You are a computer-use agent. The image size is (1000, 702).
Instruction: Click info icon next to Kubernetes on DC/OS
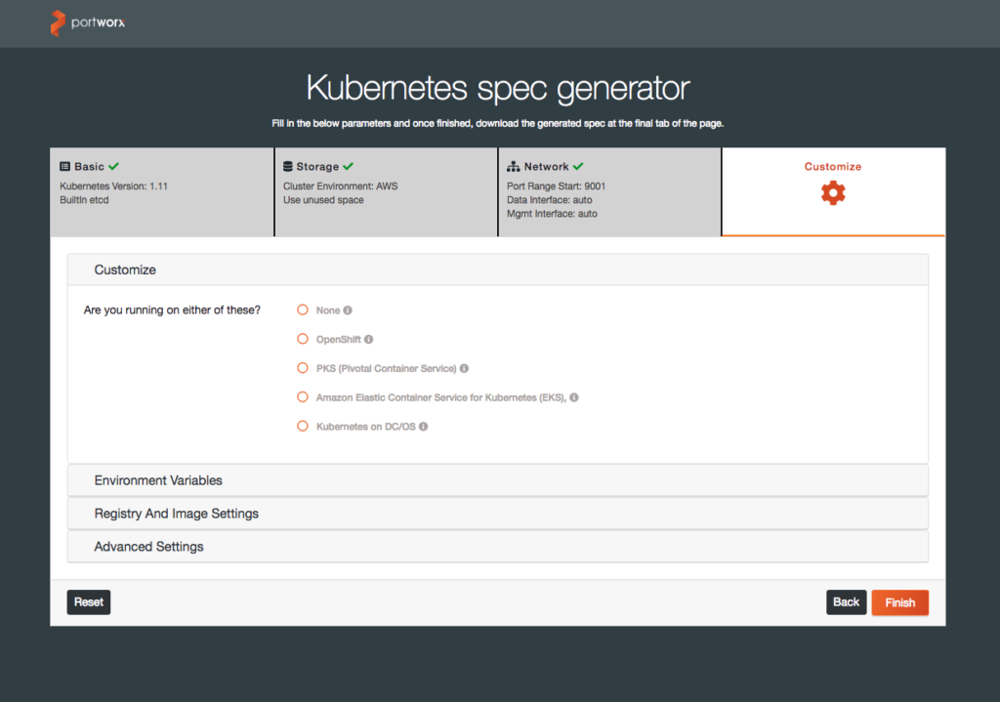pyautogui.click(x=424, y=427)
